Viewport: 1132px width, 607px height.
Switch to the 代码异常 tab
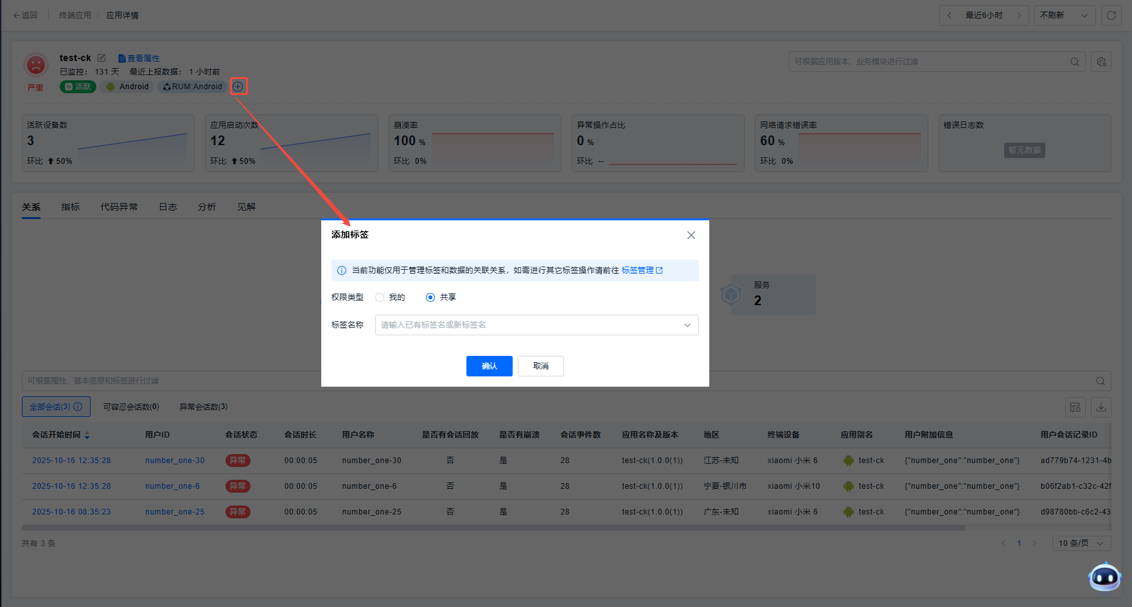pyautogui.click(x=119, y=207)
